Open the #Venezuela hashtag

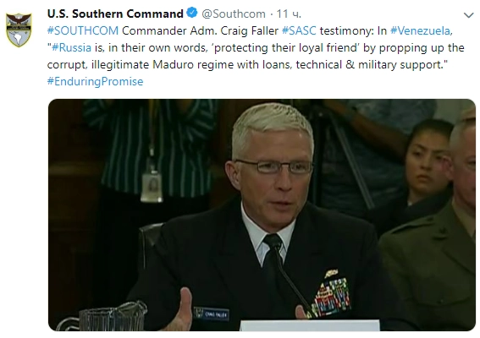(422, 30)
